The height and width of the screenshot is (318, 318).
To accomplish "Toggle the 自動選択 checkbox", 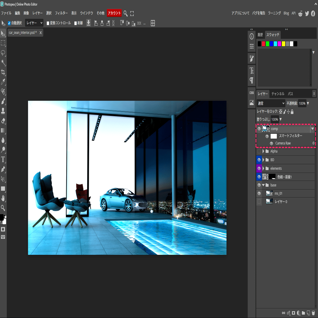I will point(9,23).
